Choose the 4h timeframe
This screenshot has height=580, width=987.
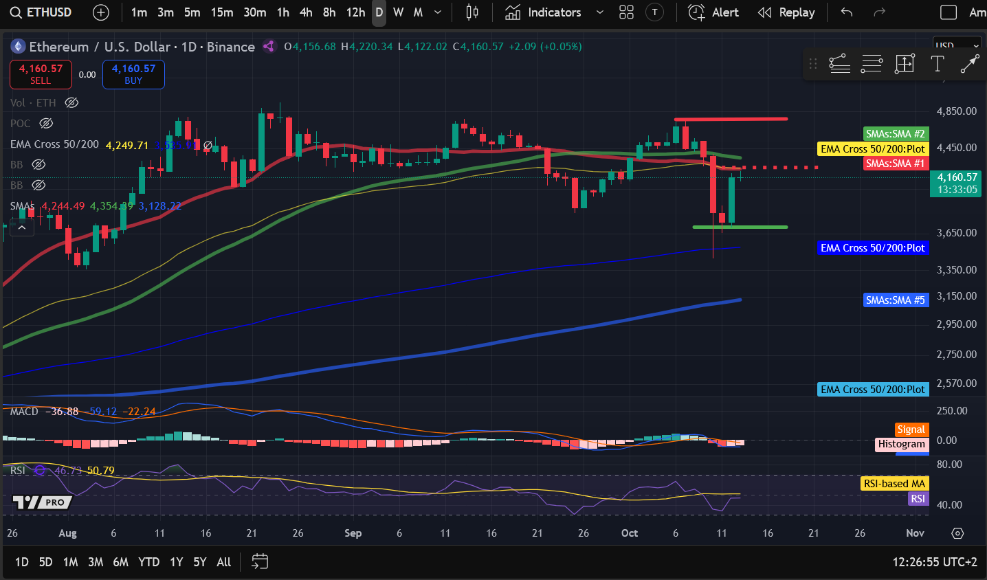point(307,12)
